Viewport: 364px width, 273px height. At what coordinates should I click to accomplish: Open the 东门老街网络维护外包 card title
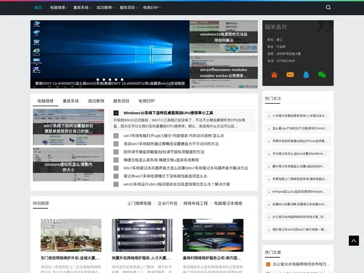coord(70,258)
